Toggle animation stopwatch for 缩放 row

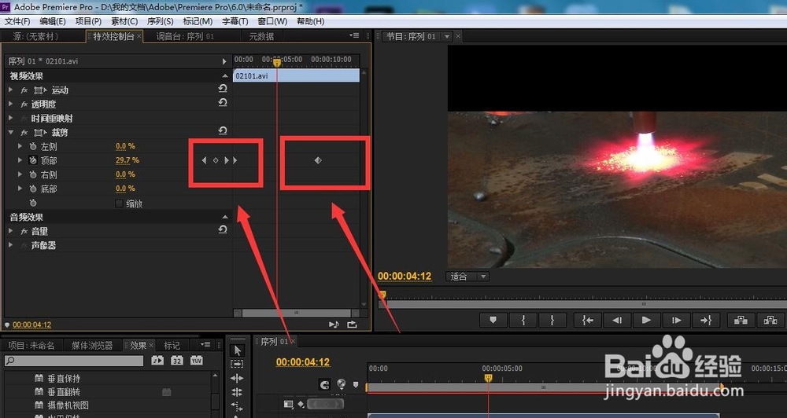click(33, 203)
